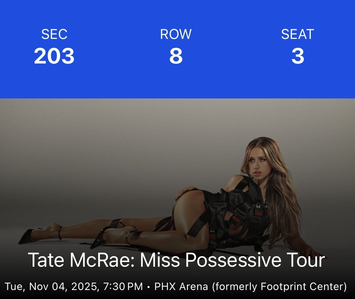This screenshot has width=355, height=299.
Task: Click the ROW label
Action: pyautogui.click(x=176, y=34)
